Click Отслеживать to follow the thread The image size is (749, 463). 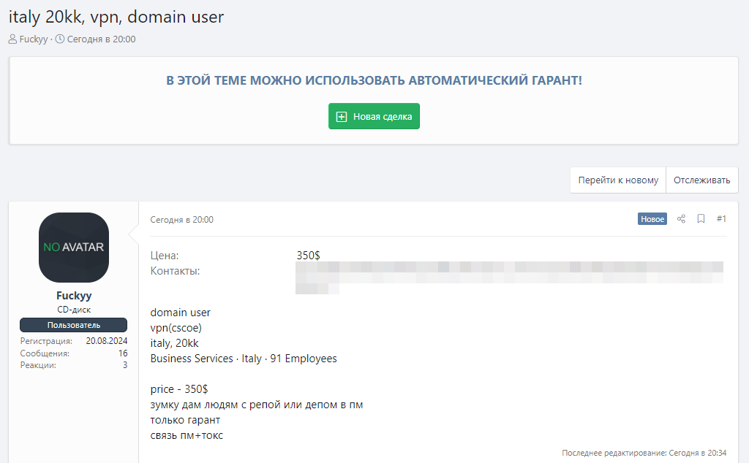pyautogui.click(x=701, y=180)
